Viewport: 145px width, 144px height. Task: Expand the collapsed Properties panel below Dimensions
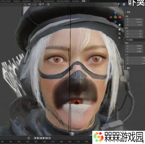pos(128,68)
